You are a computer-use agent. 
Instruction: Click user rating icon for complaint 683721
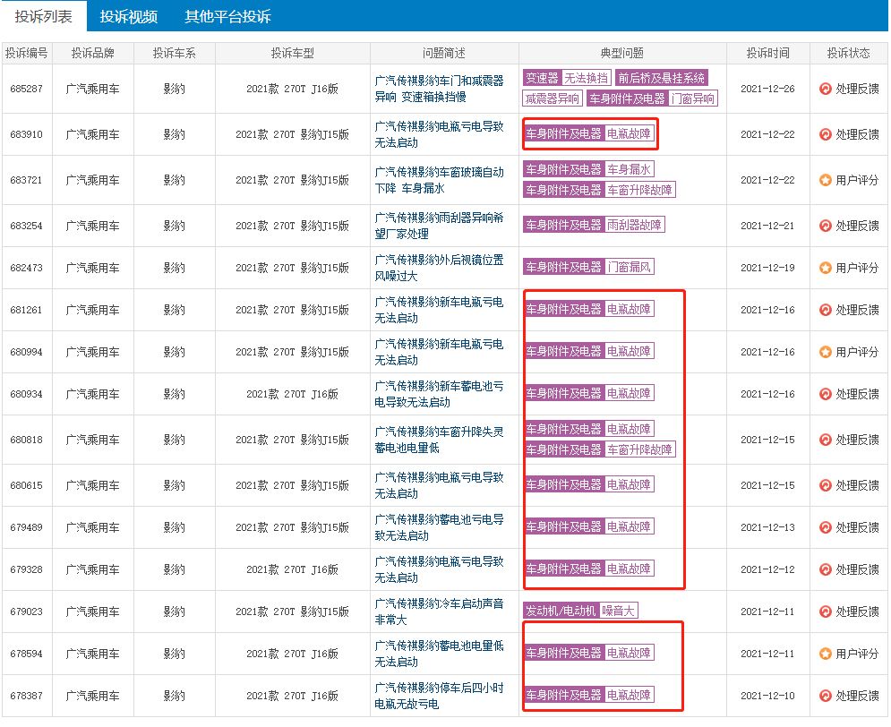coord(825,180)
